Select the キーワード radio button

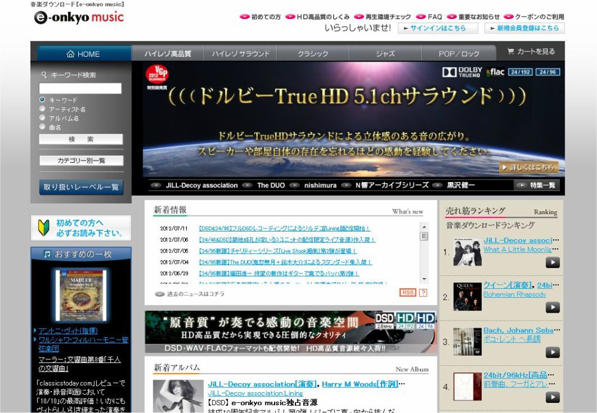(42, 99)
